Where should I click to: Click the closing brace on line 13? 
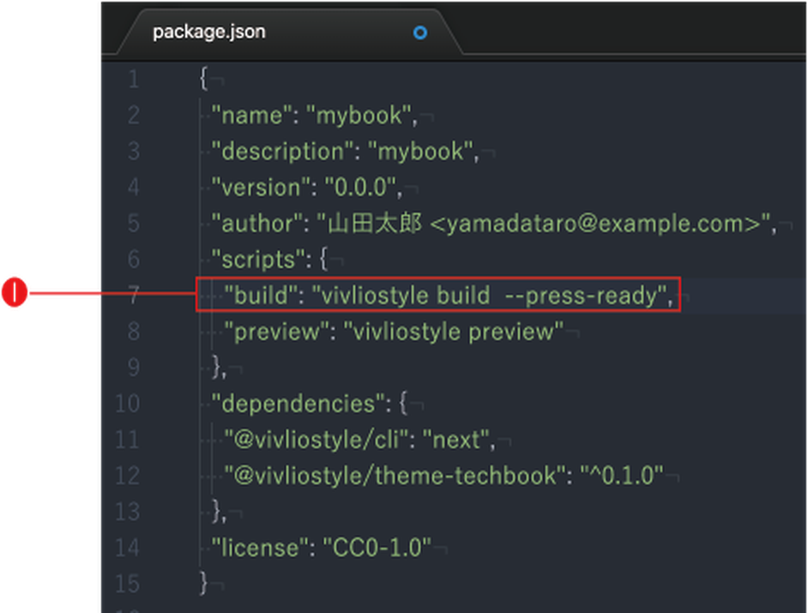point(216,512)
